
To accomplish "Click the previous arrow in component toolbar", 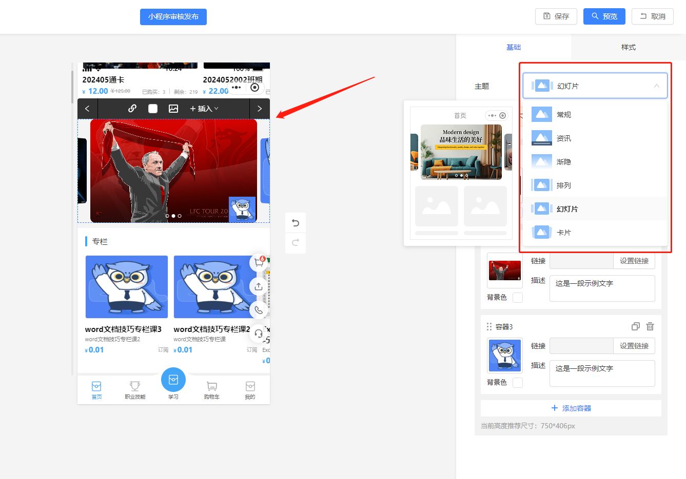I will coord(87,109).
